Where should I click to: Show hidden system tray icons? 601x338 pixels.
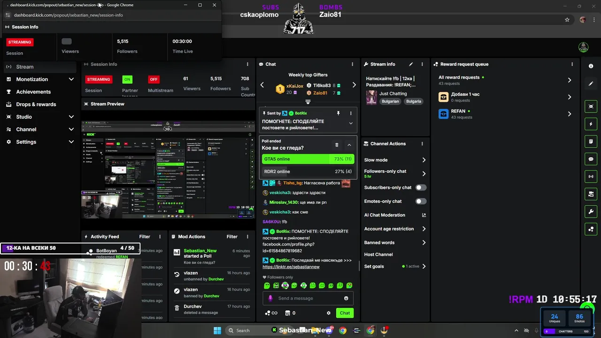coord(516,330)
